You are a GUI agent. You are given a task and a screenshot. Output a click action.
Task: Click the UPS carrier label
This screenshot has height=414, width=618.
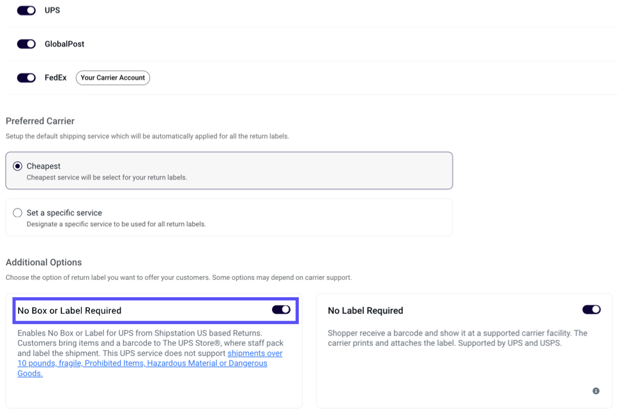52,10
